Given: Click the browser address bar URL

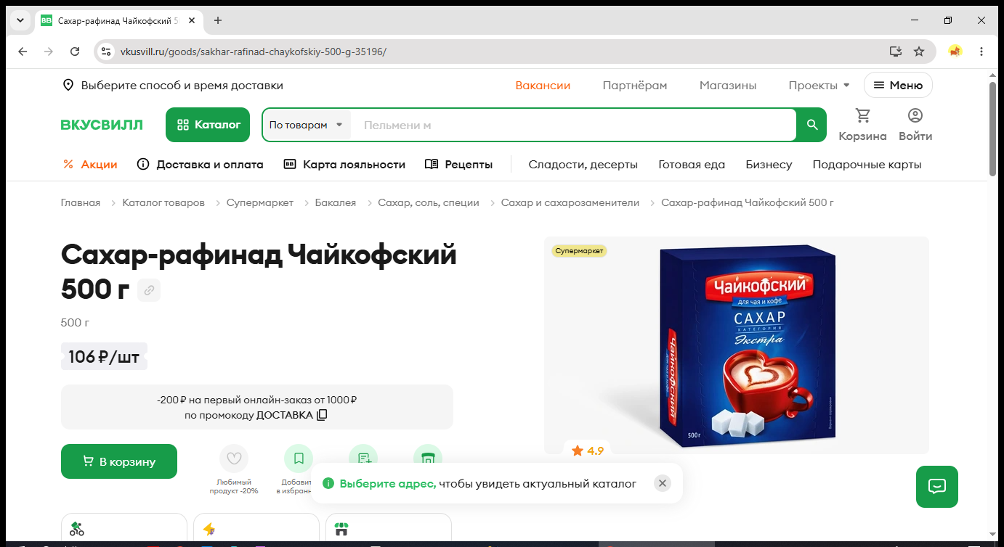Looking at the screenshot, I should pos(254,52).
